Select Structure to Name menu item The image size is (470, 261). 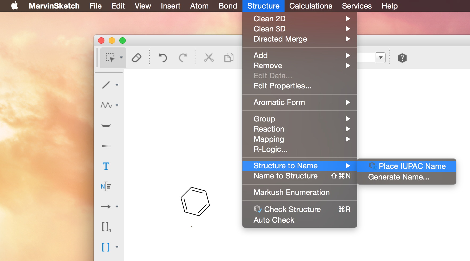[x=300, y=166]
